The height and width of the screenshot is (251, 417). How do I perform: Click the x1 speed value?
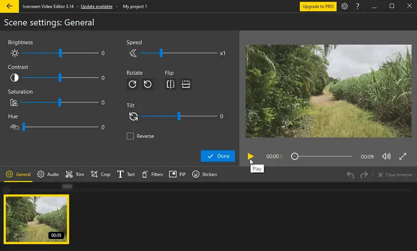pyautogui.click(x=223, y=54)
